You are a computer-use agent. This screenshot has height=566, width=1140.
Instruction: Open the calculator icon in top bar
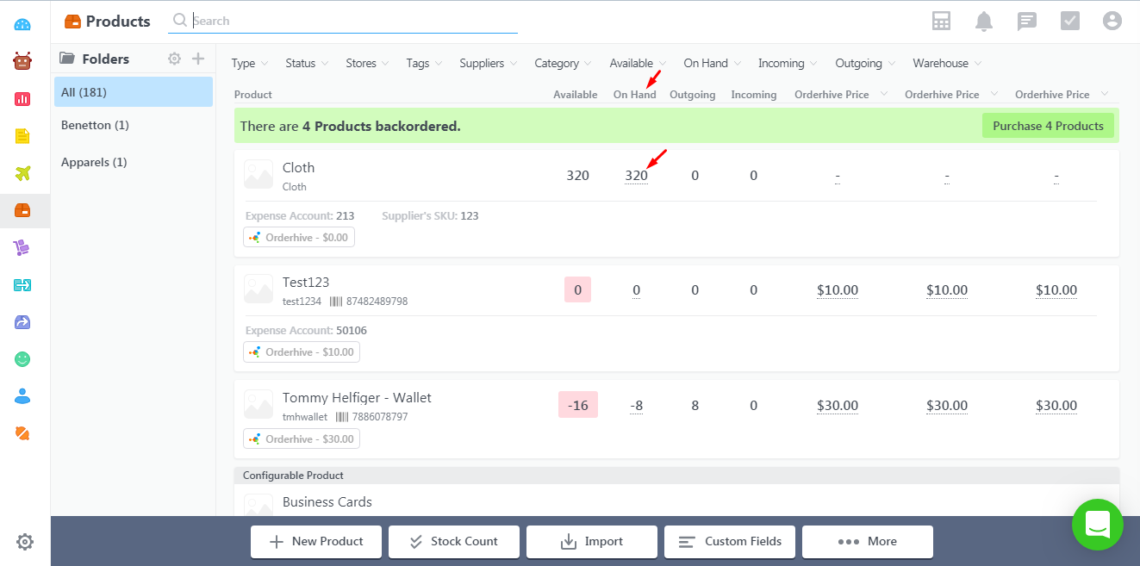pos(941,22)
